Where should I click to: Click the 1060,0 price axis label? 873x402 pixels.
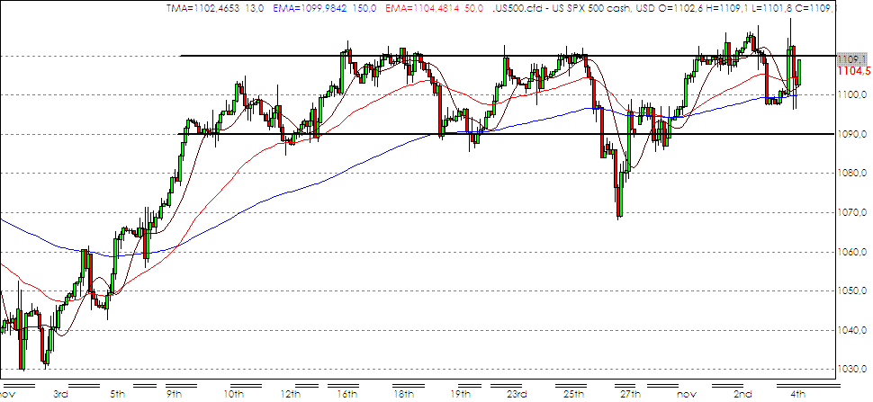853,253
